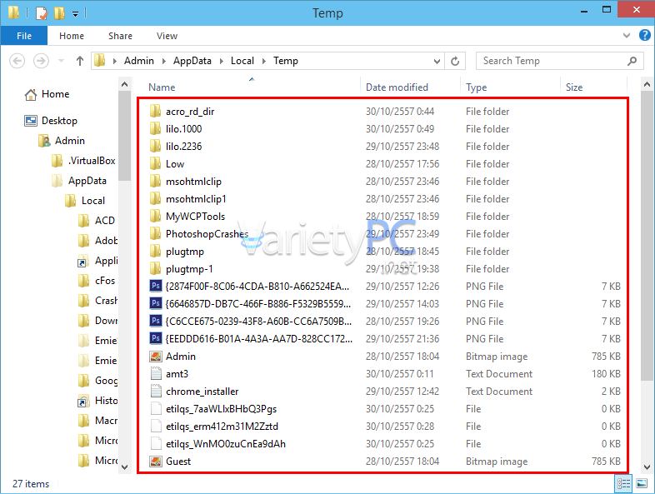Sort by the Date modified column header

coord(397,87)
